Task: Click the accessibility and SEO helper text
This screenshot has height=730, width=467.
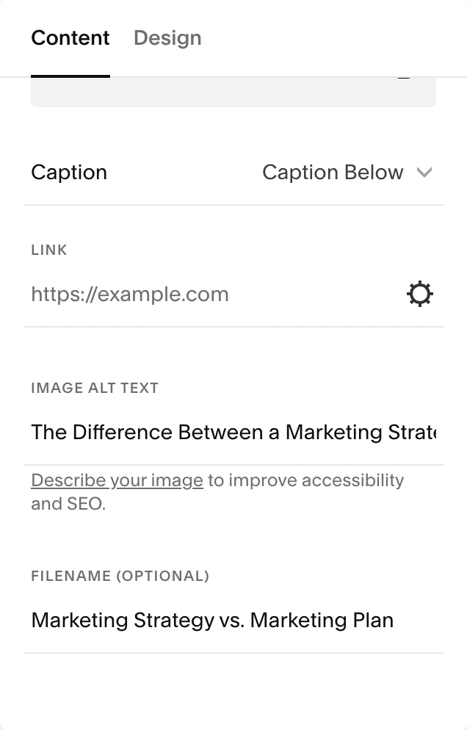Action: click(217, 491)
